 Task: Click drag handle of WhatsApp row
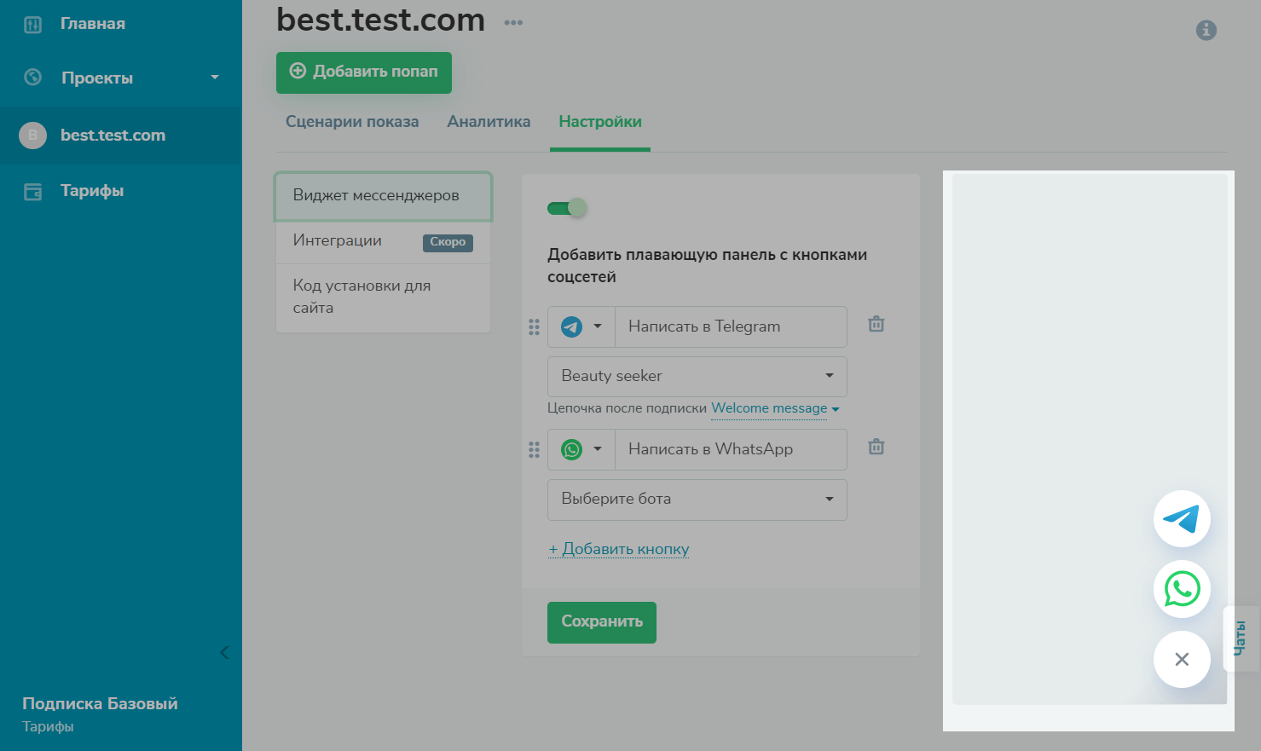tap(534, 449)
